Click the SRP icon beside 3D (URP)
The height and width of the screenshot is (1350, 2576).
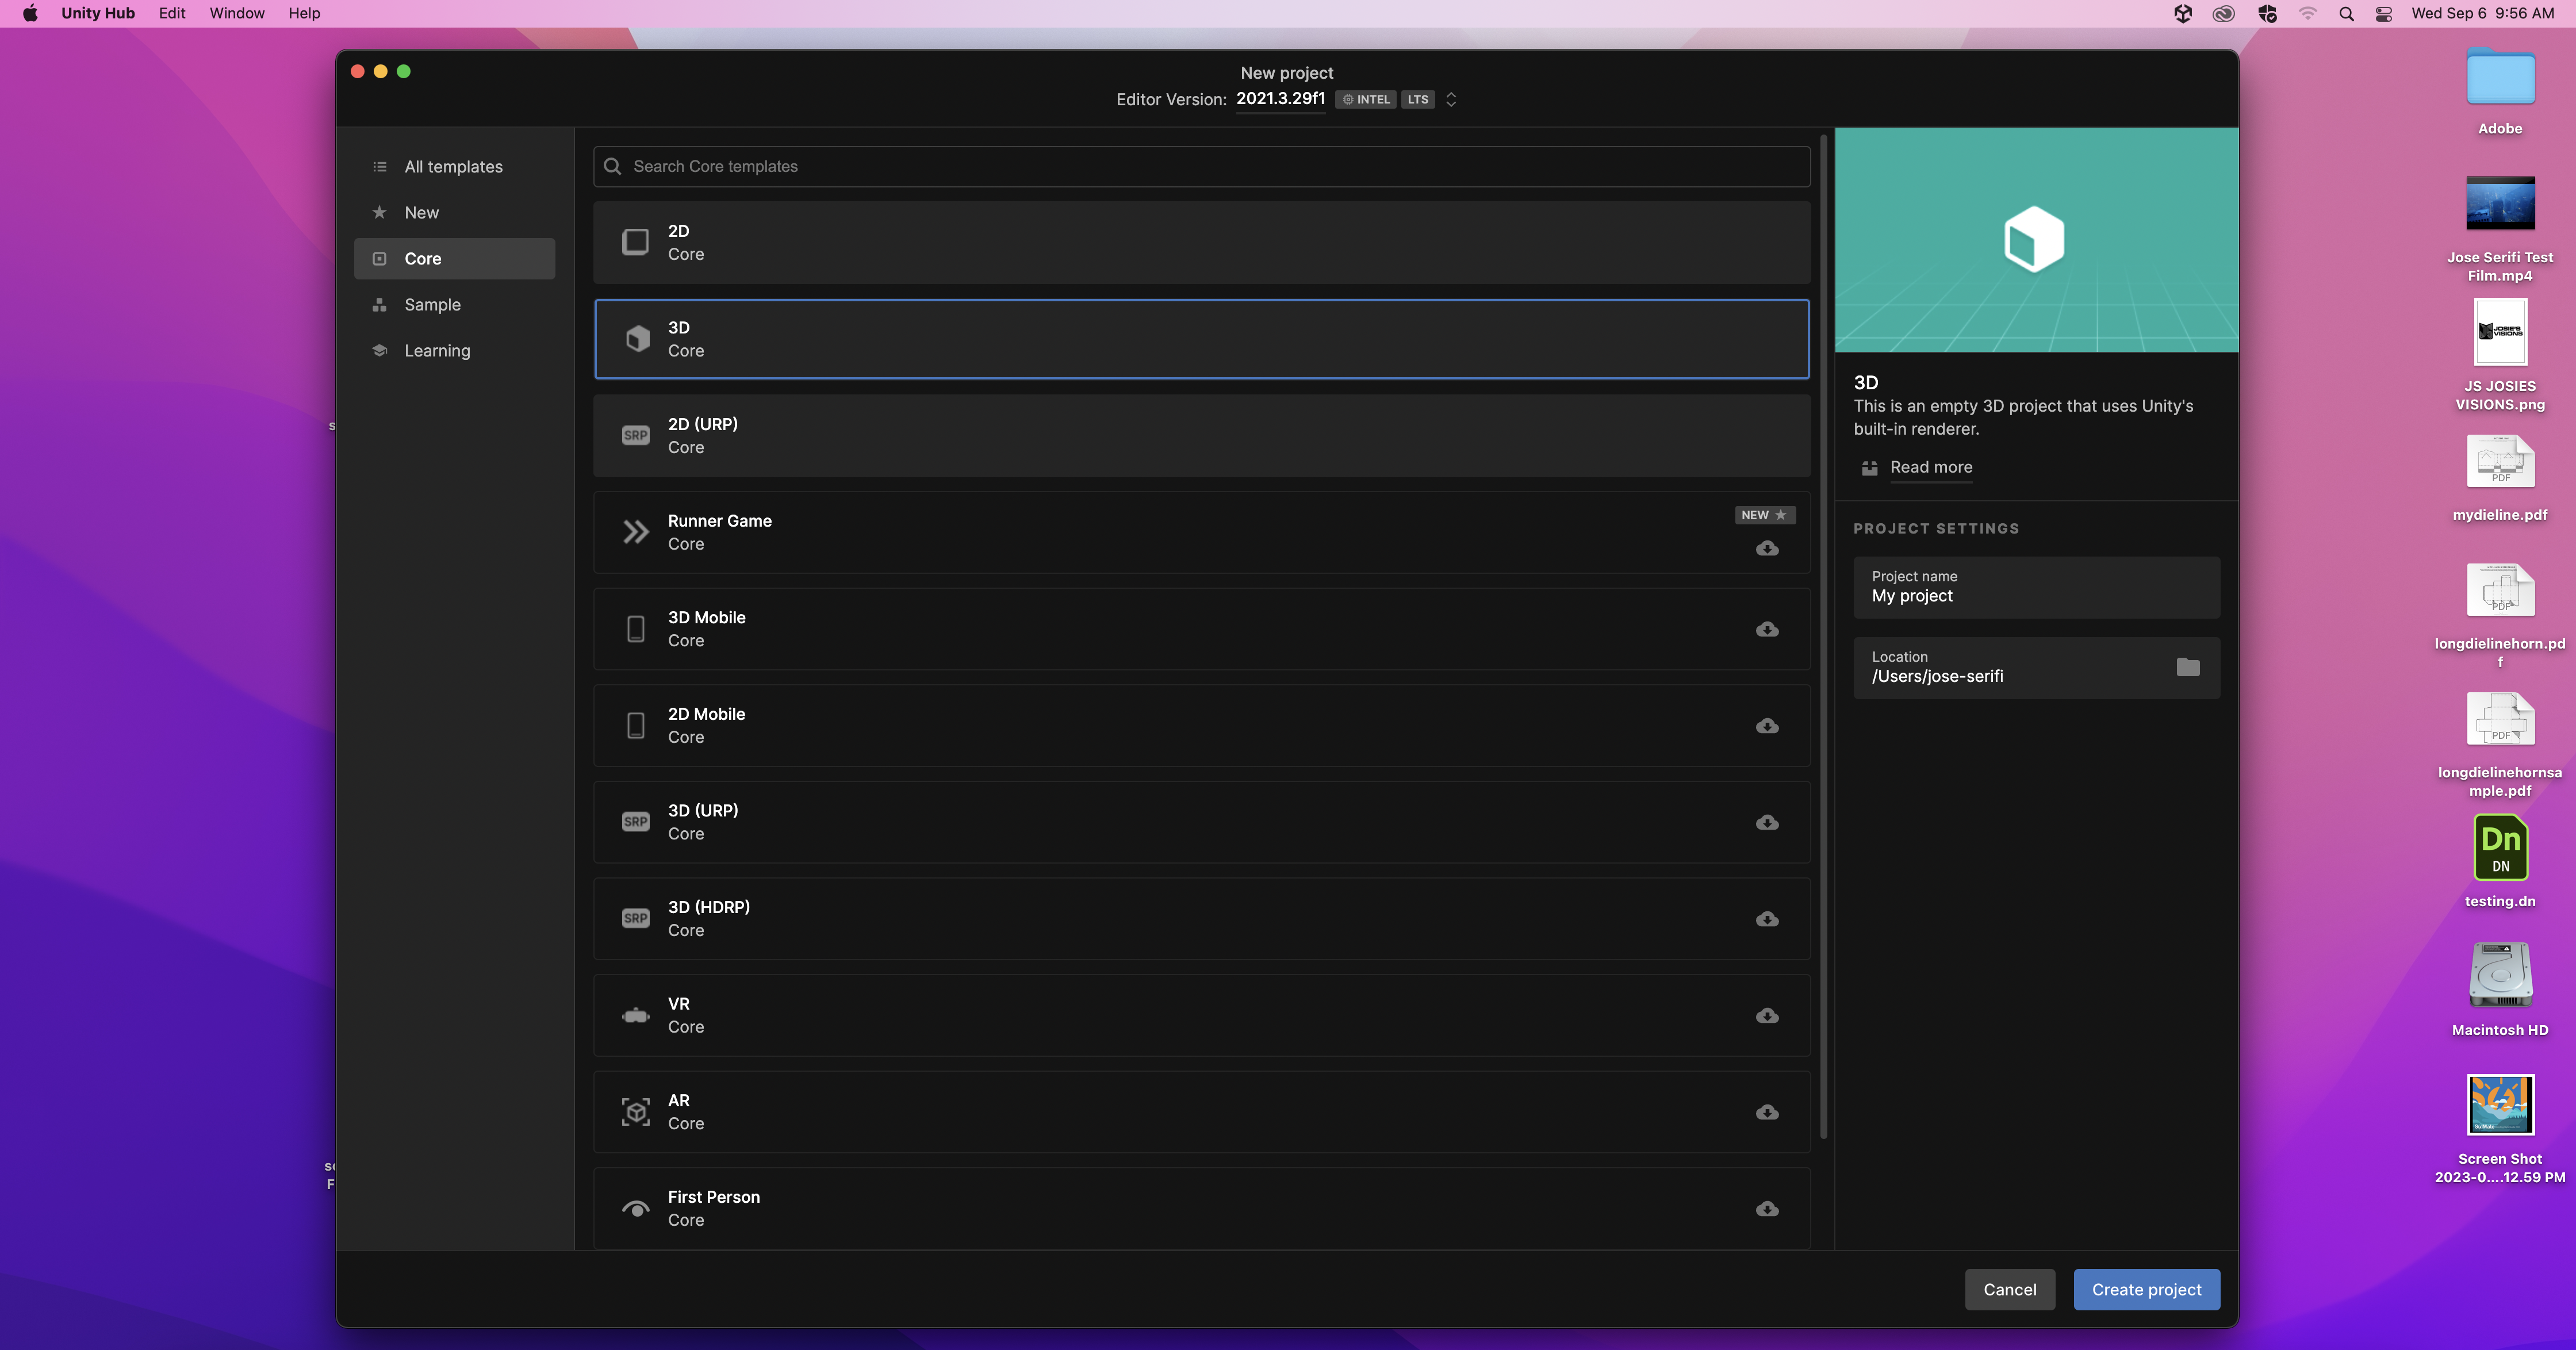point(635,822)
